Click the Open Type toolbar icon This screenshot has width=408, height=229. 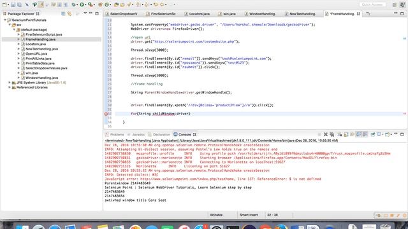(116, 4)
